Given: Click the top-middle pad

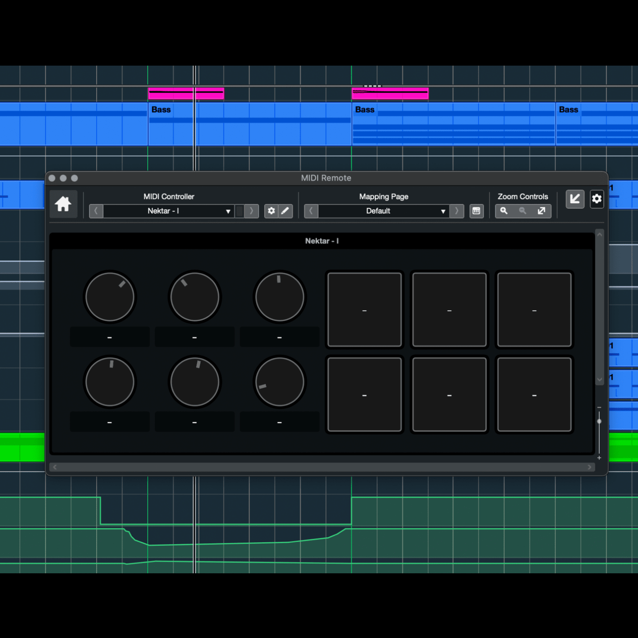Looking at the screenshot, I should [x=449, y=310].
